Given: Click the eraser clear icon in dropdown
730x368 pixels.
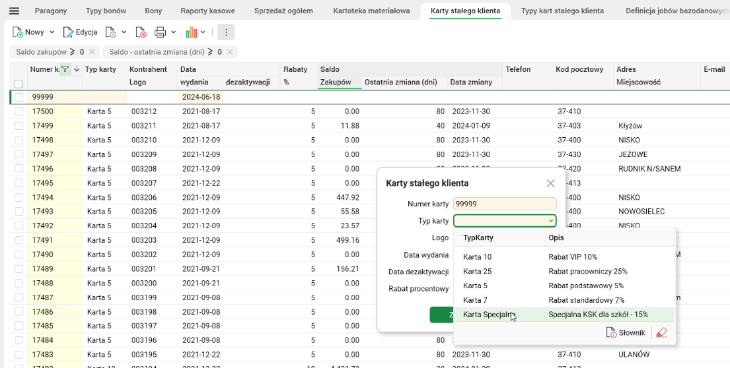Looking at the screenshot, I should [661, 333].
